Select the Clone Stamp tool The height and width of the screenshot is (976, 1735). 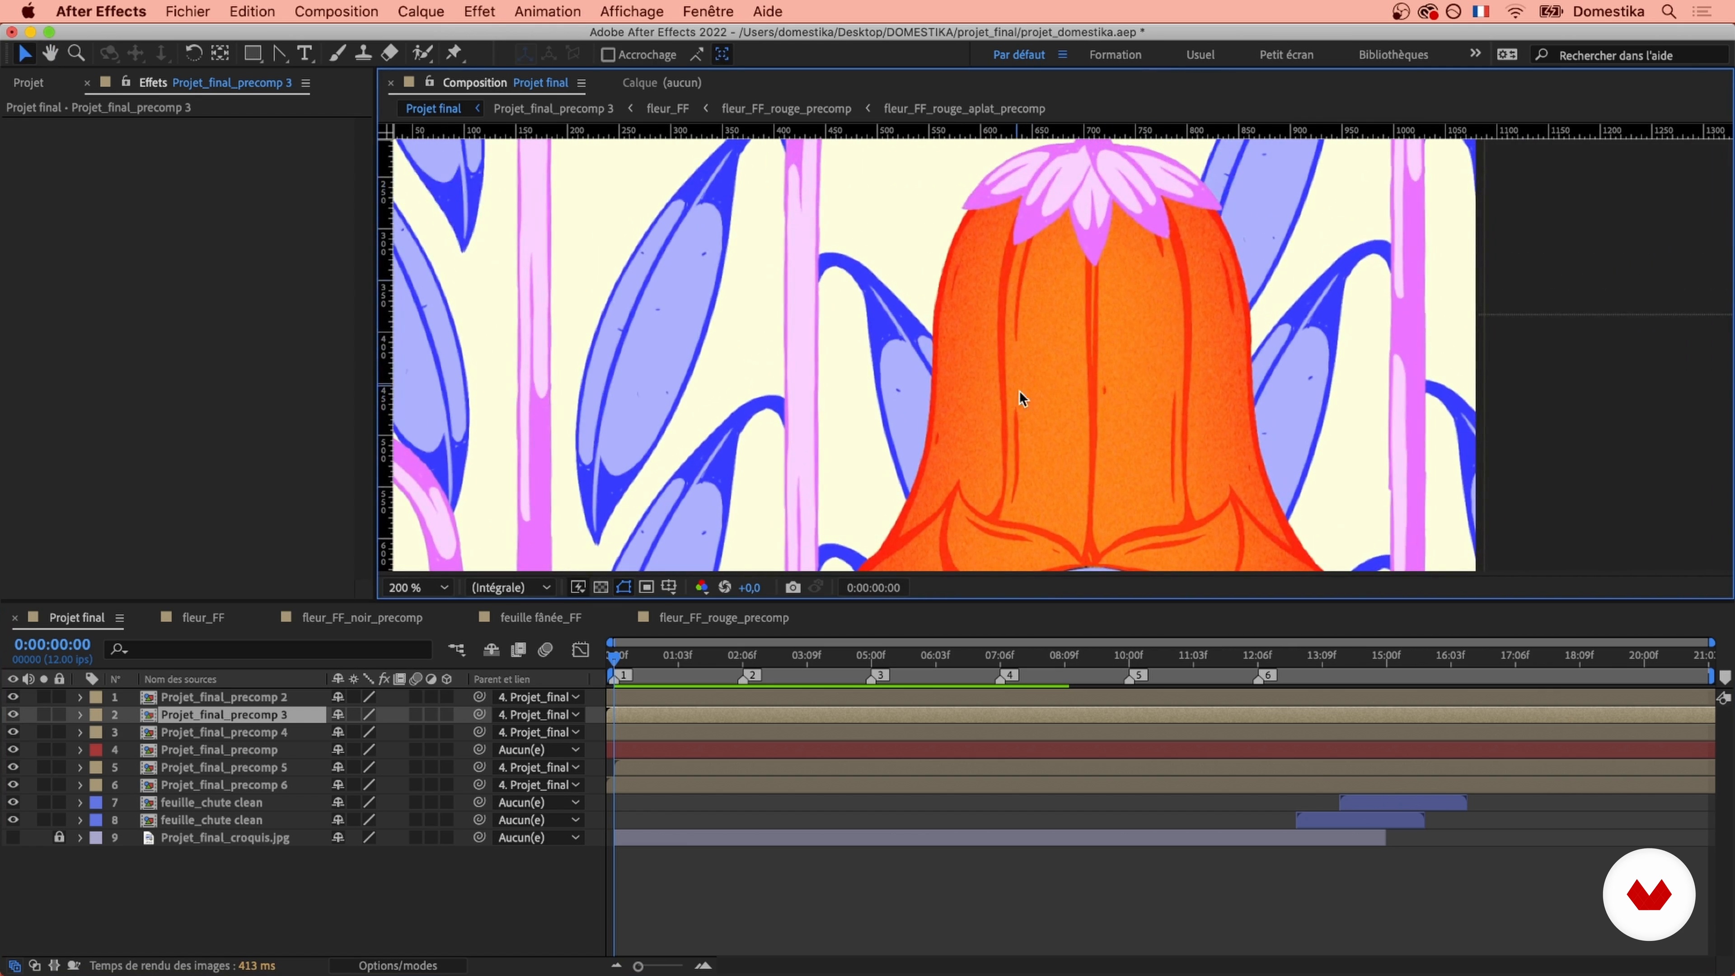coord(363,54)
